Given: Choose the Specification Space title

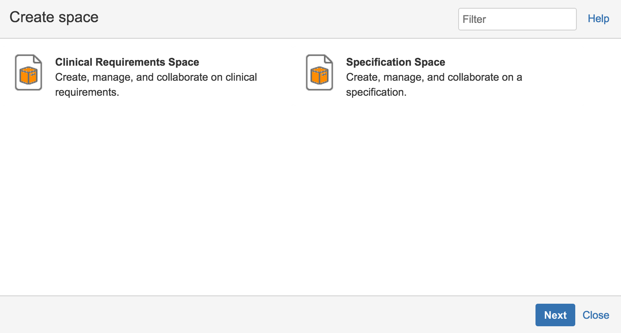Looking at the screenshot, I should (396, 62).
